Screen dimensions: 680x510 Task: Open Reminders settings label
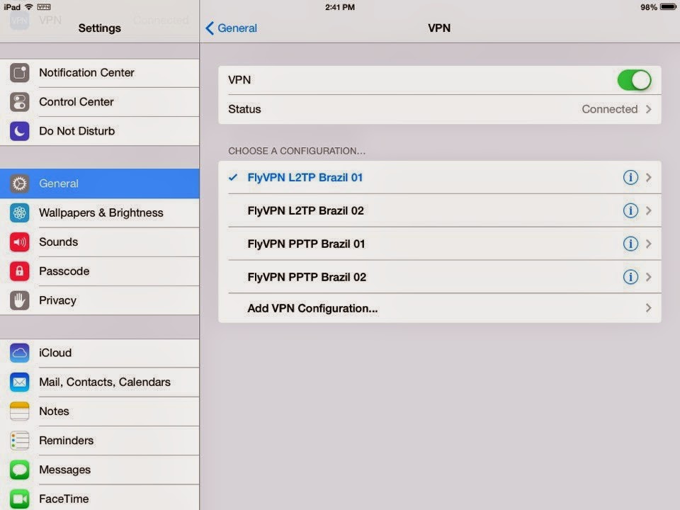67,441
